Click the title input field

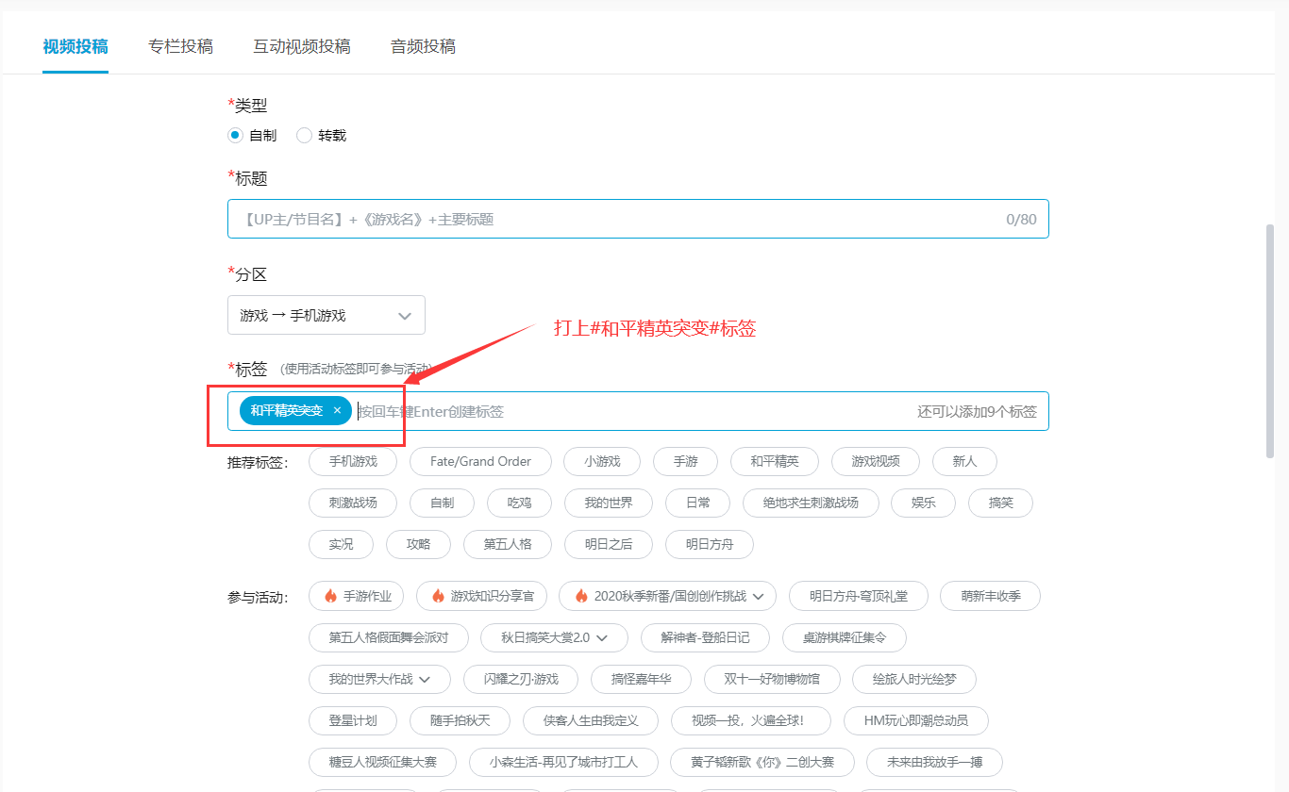pos(638,219)
